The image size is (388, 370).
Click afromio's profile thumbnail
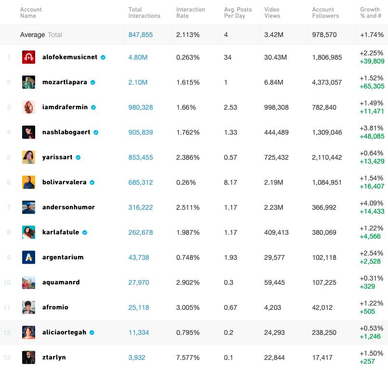coord(28,307)
